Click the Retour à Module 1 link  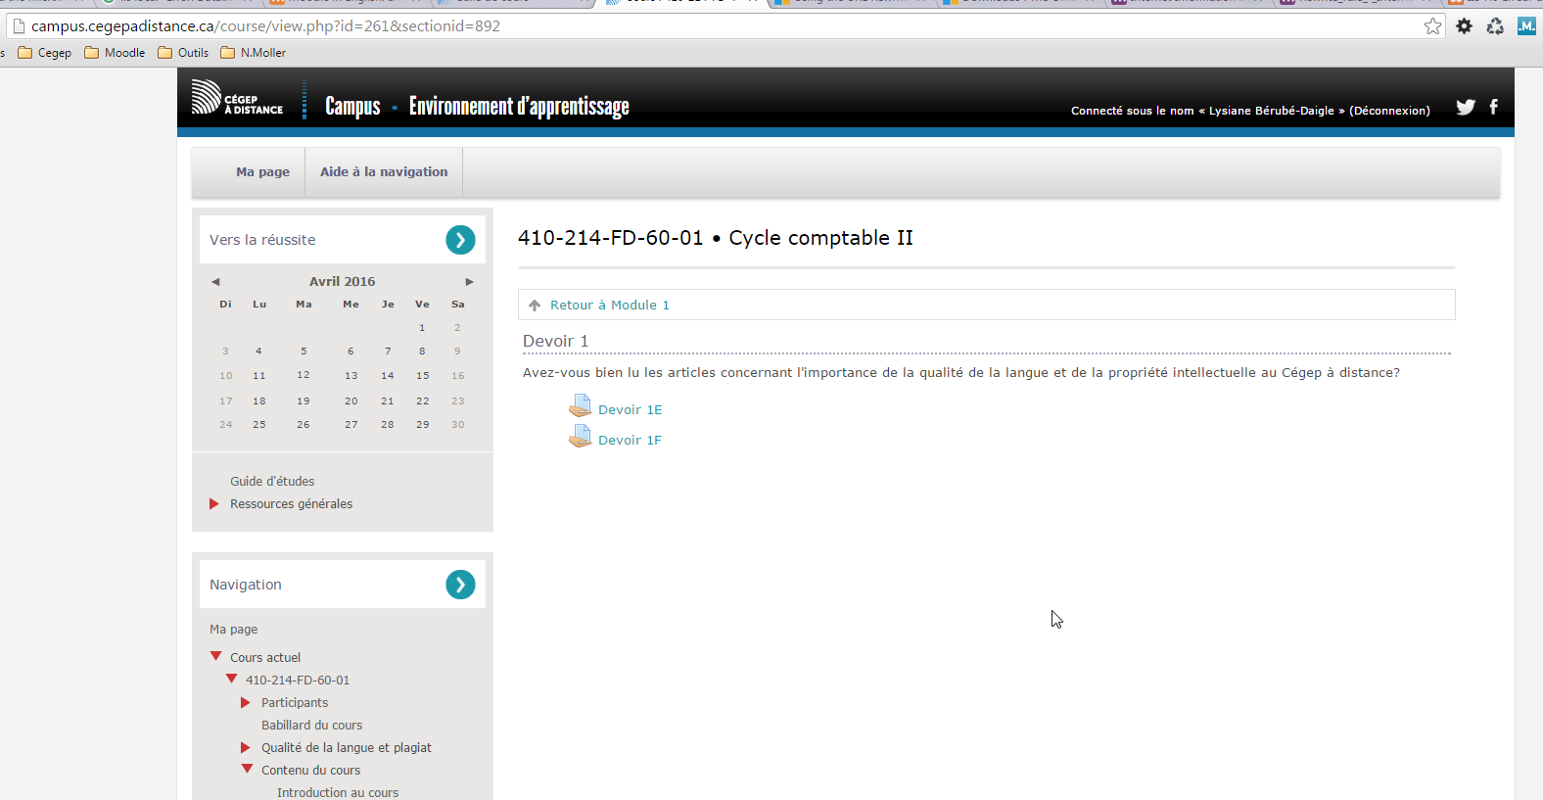click(x=609, y=306)
